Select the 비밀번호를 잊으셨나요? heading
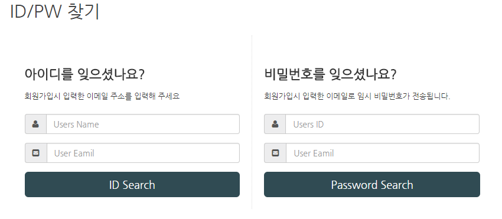The image size is (502, 219). [x=330, y=74]
